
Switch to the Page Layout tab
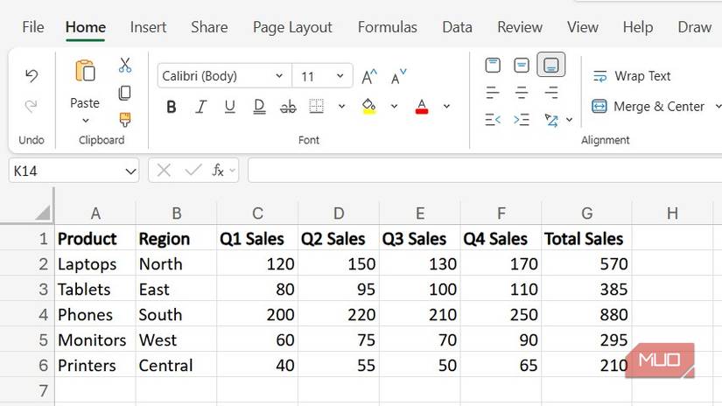(x=293, y=28)
